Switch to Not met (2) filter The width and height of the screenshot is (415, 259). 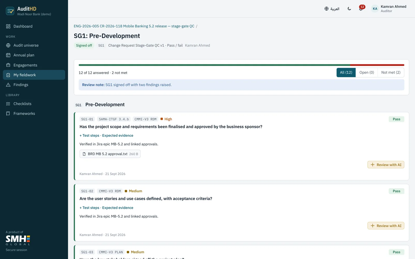391,73
